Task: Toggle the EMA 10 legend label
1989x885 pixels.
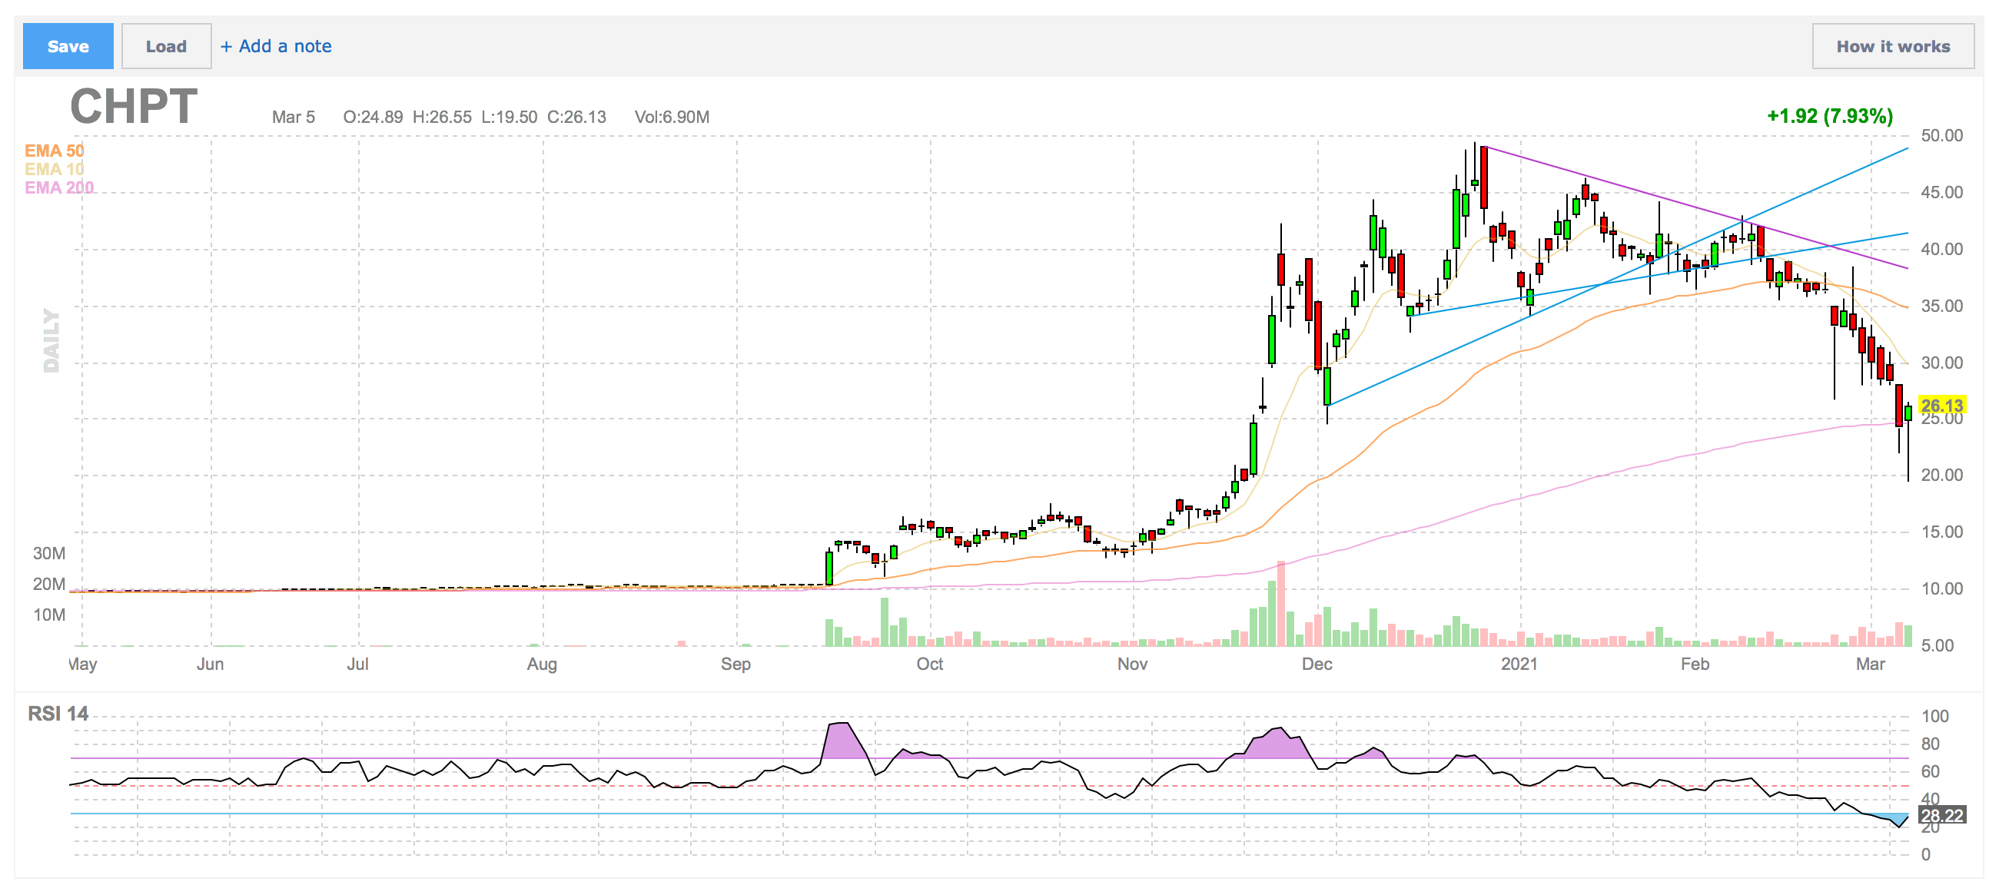Action: (x=54, y=169)
